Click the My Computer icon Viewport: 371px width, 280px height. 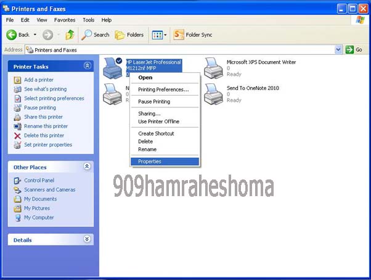[x=17, y=218]
